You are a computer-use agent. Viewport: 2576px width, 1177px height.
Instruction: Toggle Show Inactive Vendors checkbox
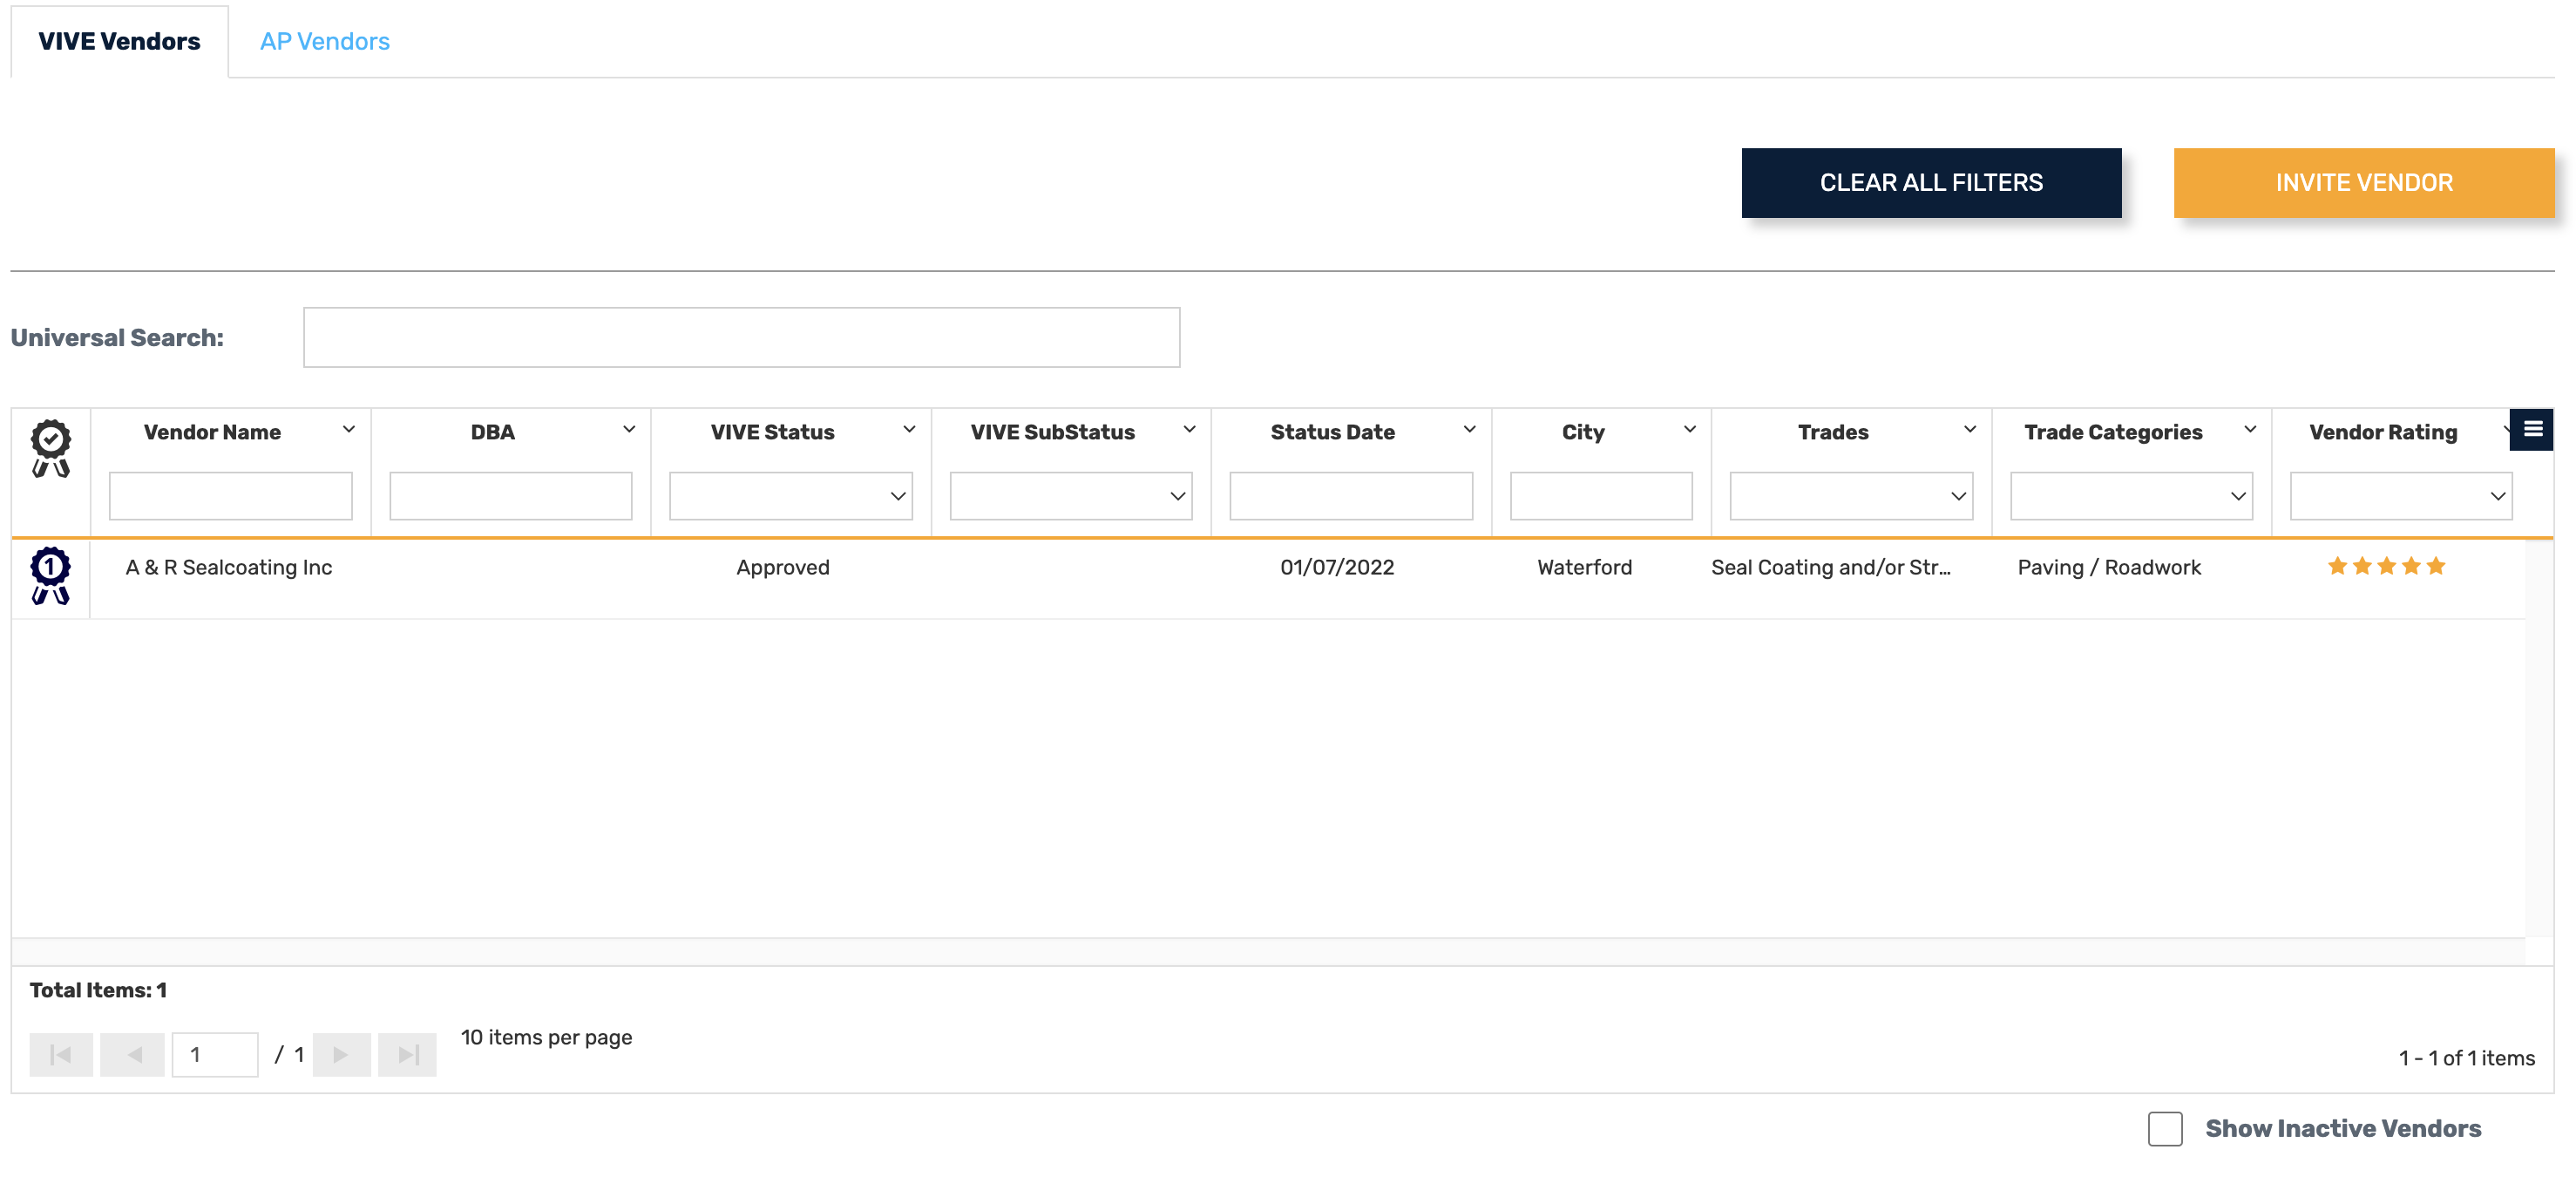coord(2165,1128)
